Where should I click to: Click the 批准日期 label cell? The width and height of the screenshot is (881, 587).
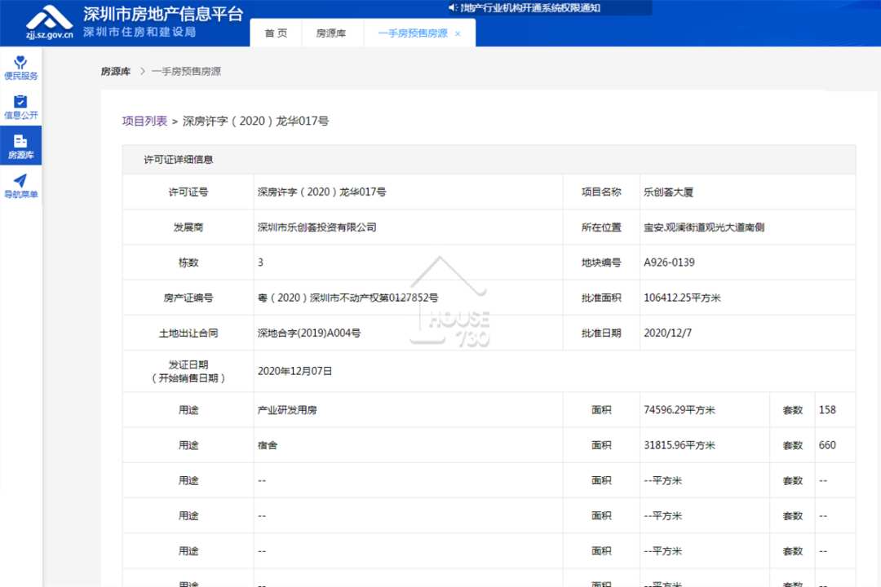tap(601, 333)
